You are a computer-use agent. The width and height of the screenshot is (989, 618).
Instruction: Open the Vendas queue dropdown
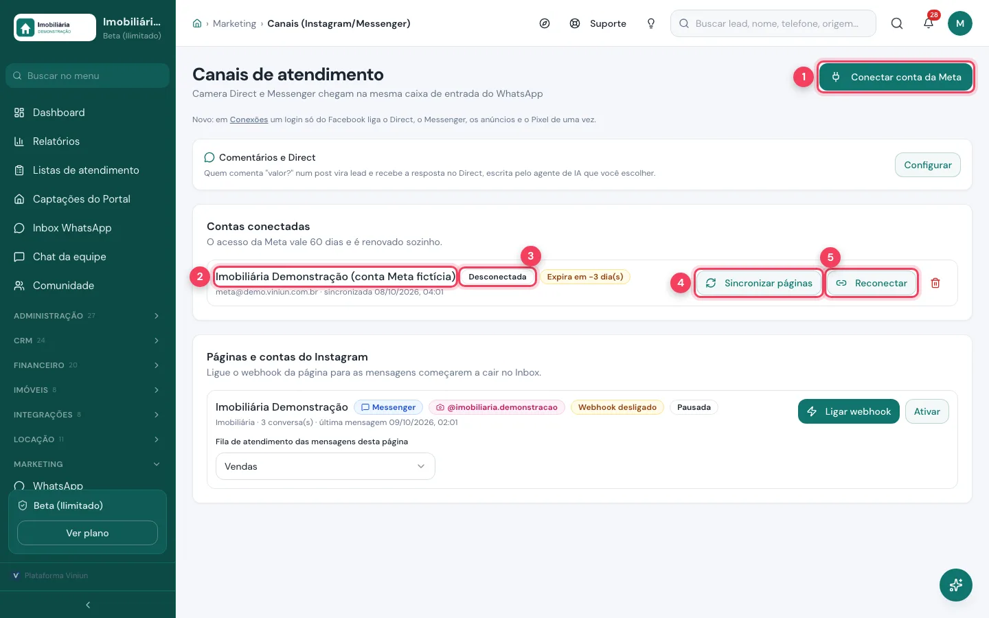[326, 466]
